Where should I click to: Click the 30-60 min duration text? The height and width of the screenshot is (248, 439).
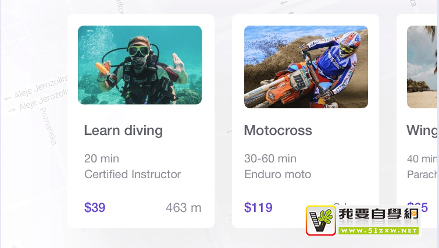(270, 158)
